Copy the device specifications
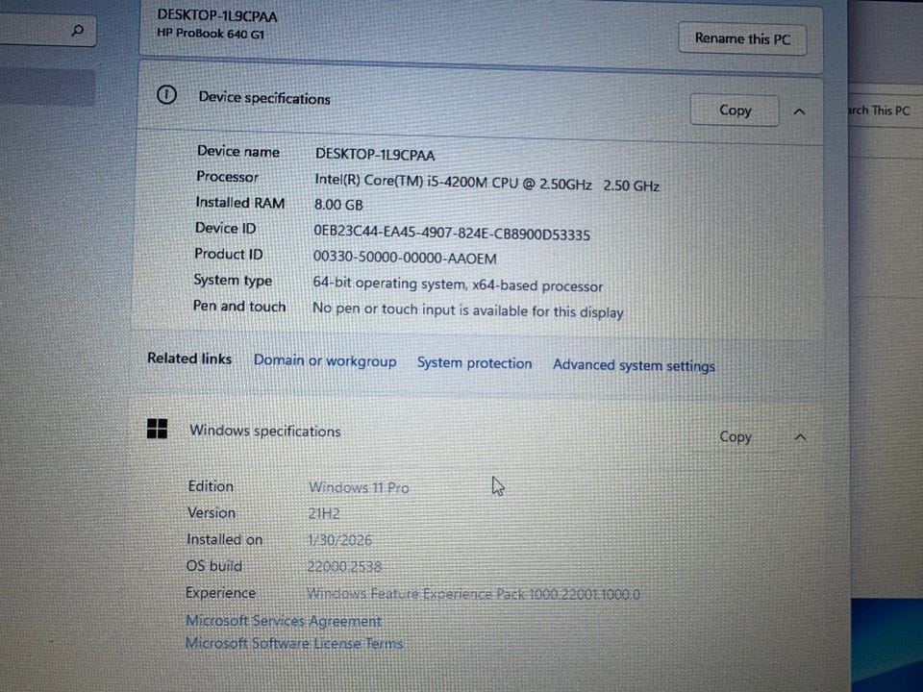 (x=735, y=111)
